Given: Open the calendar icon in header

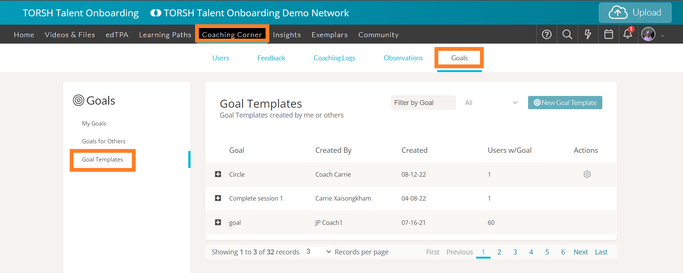Looking at the screenshot, I should [x=608, y=35].
